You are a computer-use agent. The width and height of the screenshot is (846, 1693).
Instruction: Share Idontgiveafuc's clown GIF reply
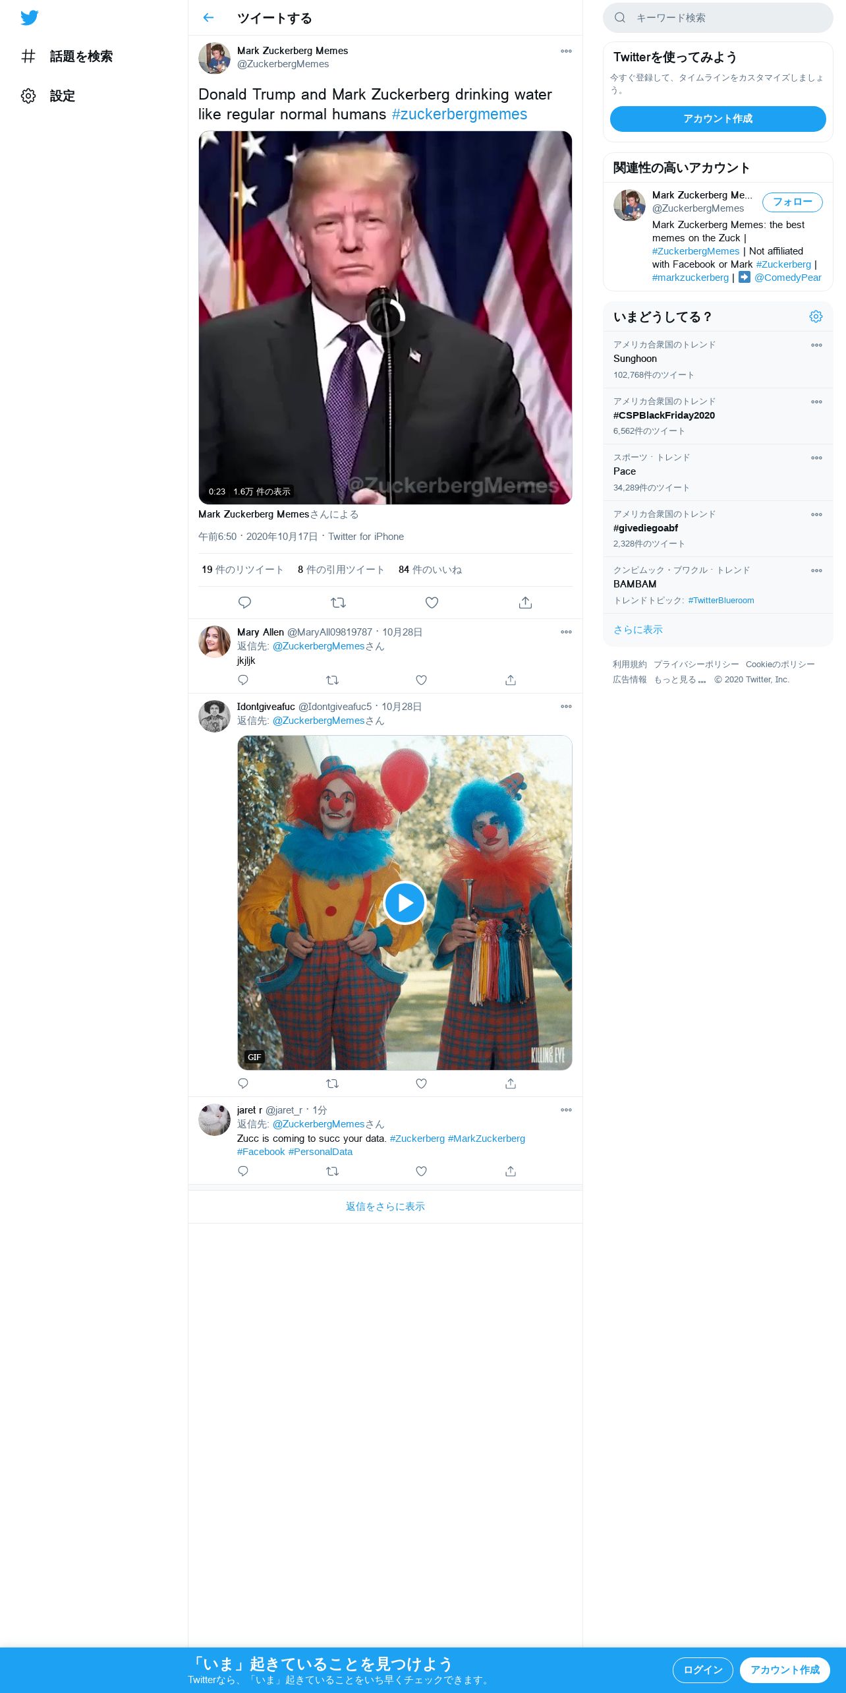point(511,1083)
